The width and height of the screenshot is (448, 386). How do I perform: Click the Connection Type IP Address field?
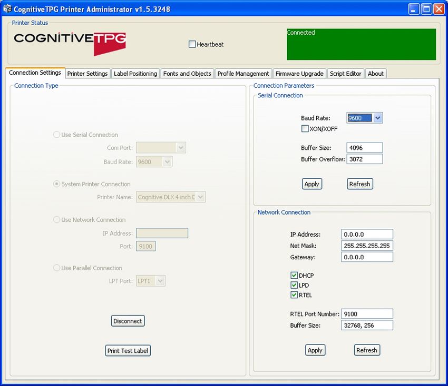(162, 233)
